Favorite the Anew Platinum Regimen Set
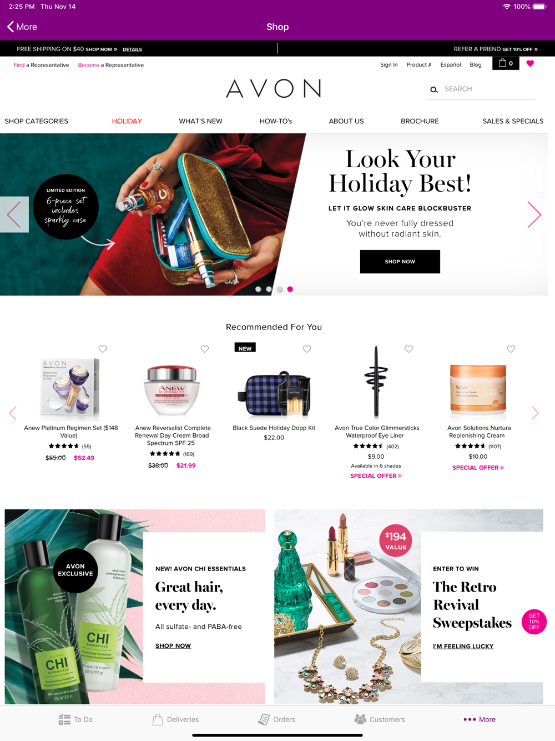 tap(103, 349)
